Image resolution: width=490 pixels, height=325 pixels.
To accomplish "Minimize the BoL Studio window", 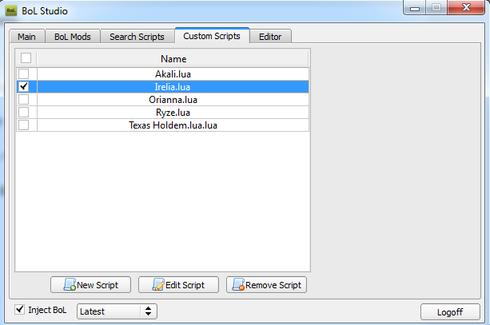I will [x=415, y=8].
